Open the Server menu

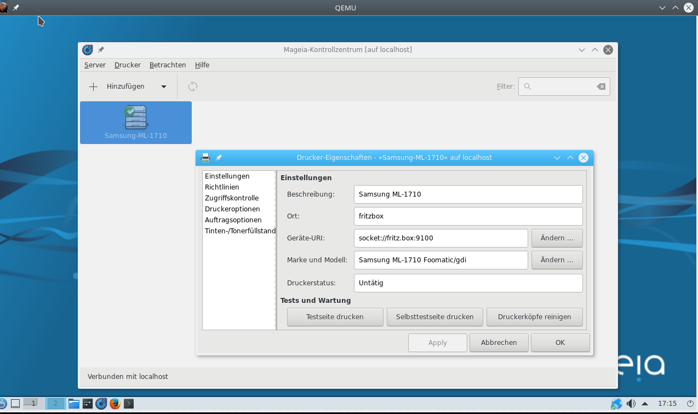coord(95,65)
